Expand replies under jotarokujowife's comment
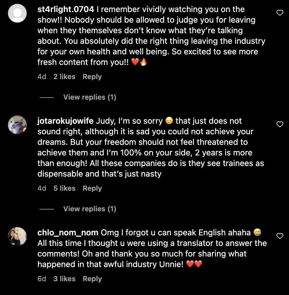This screenshot has height=295, width=289. click(90, 209)
